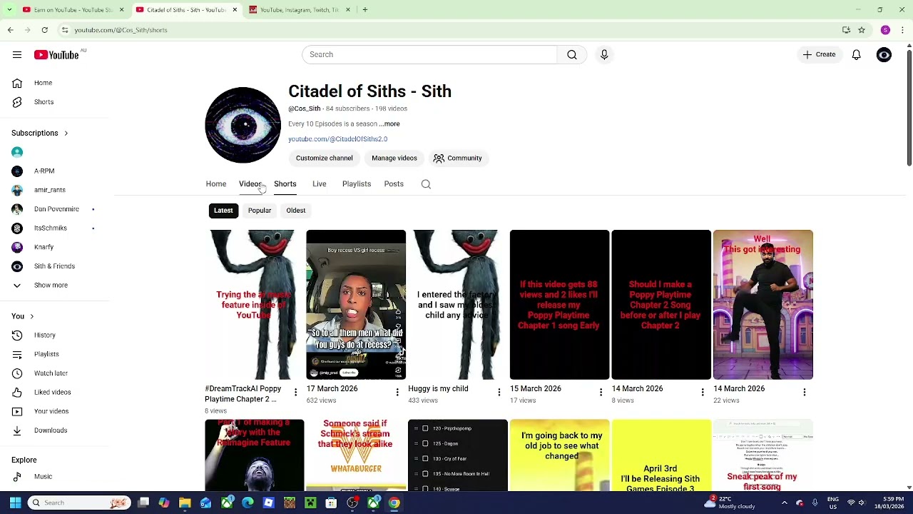This screenshot has height=514, width=913.
Task: Open the 'Should I make a Poppy Playtime' short
Action: coord(661,305)
